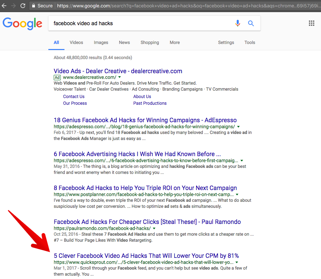Click the May 31, 2016 date text
The width and height of the screenshot is (321, 279).
click(66, 167)
